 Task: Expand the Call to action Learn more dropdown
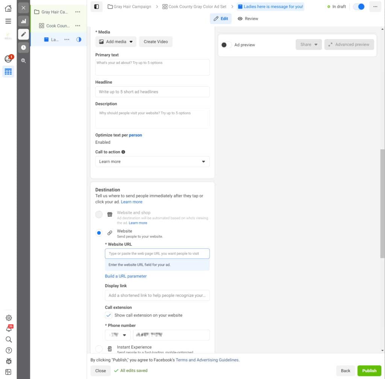(152, 162)
